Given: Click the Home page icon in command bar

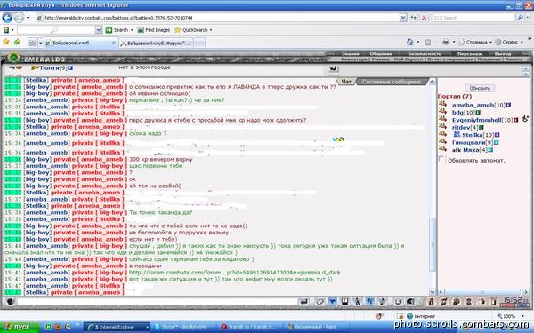Looking at the screenshot, I should pyautogui.click(x=410, y=42).
